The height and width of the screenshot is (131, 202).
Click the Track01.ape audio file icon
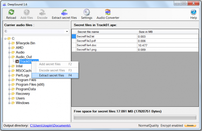pos(17,62)
